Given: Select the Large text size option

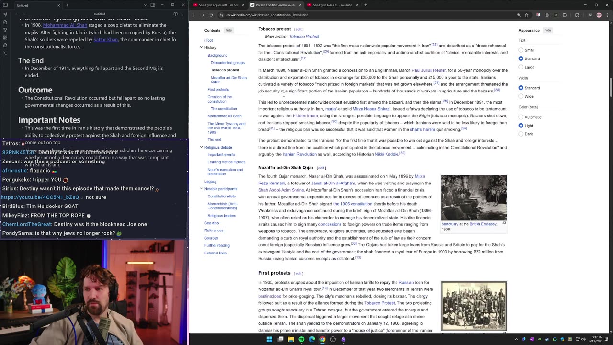Looking at the screenshot, I should point(521,67).
